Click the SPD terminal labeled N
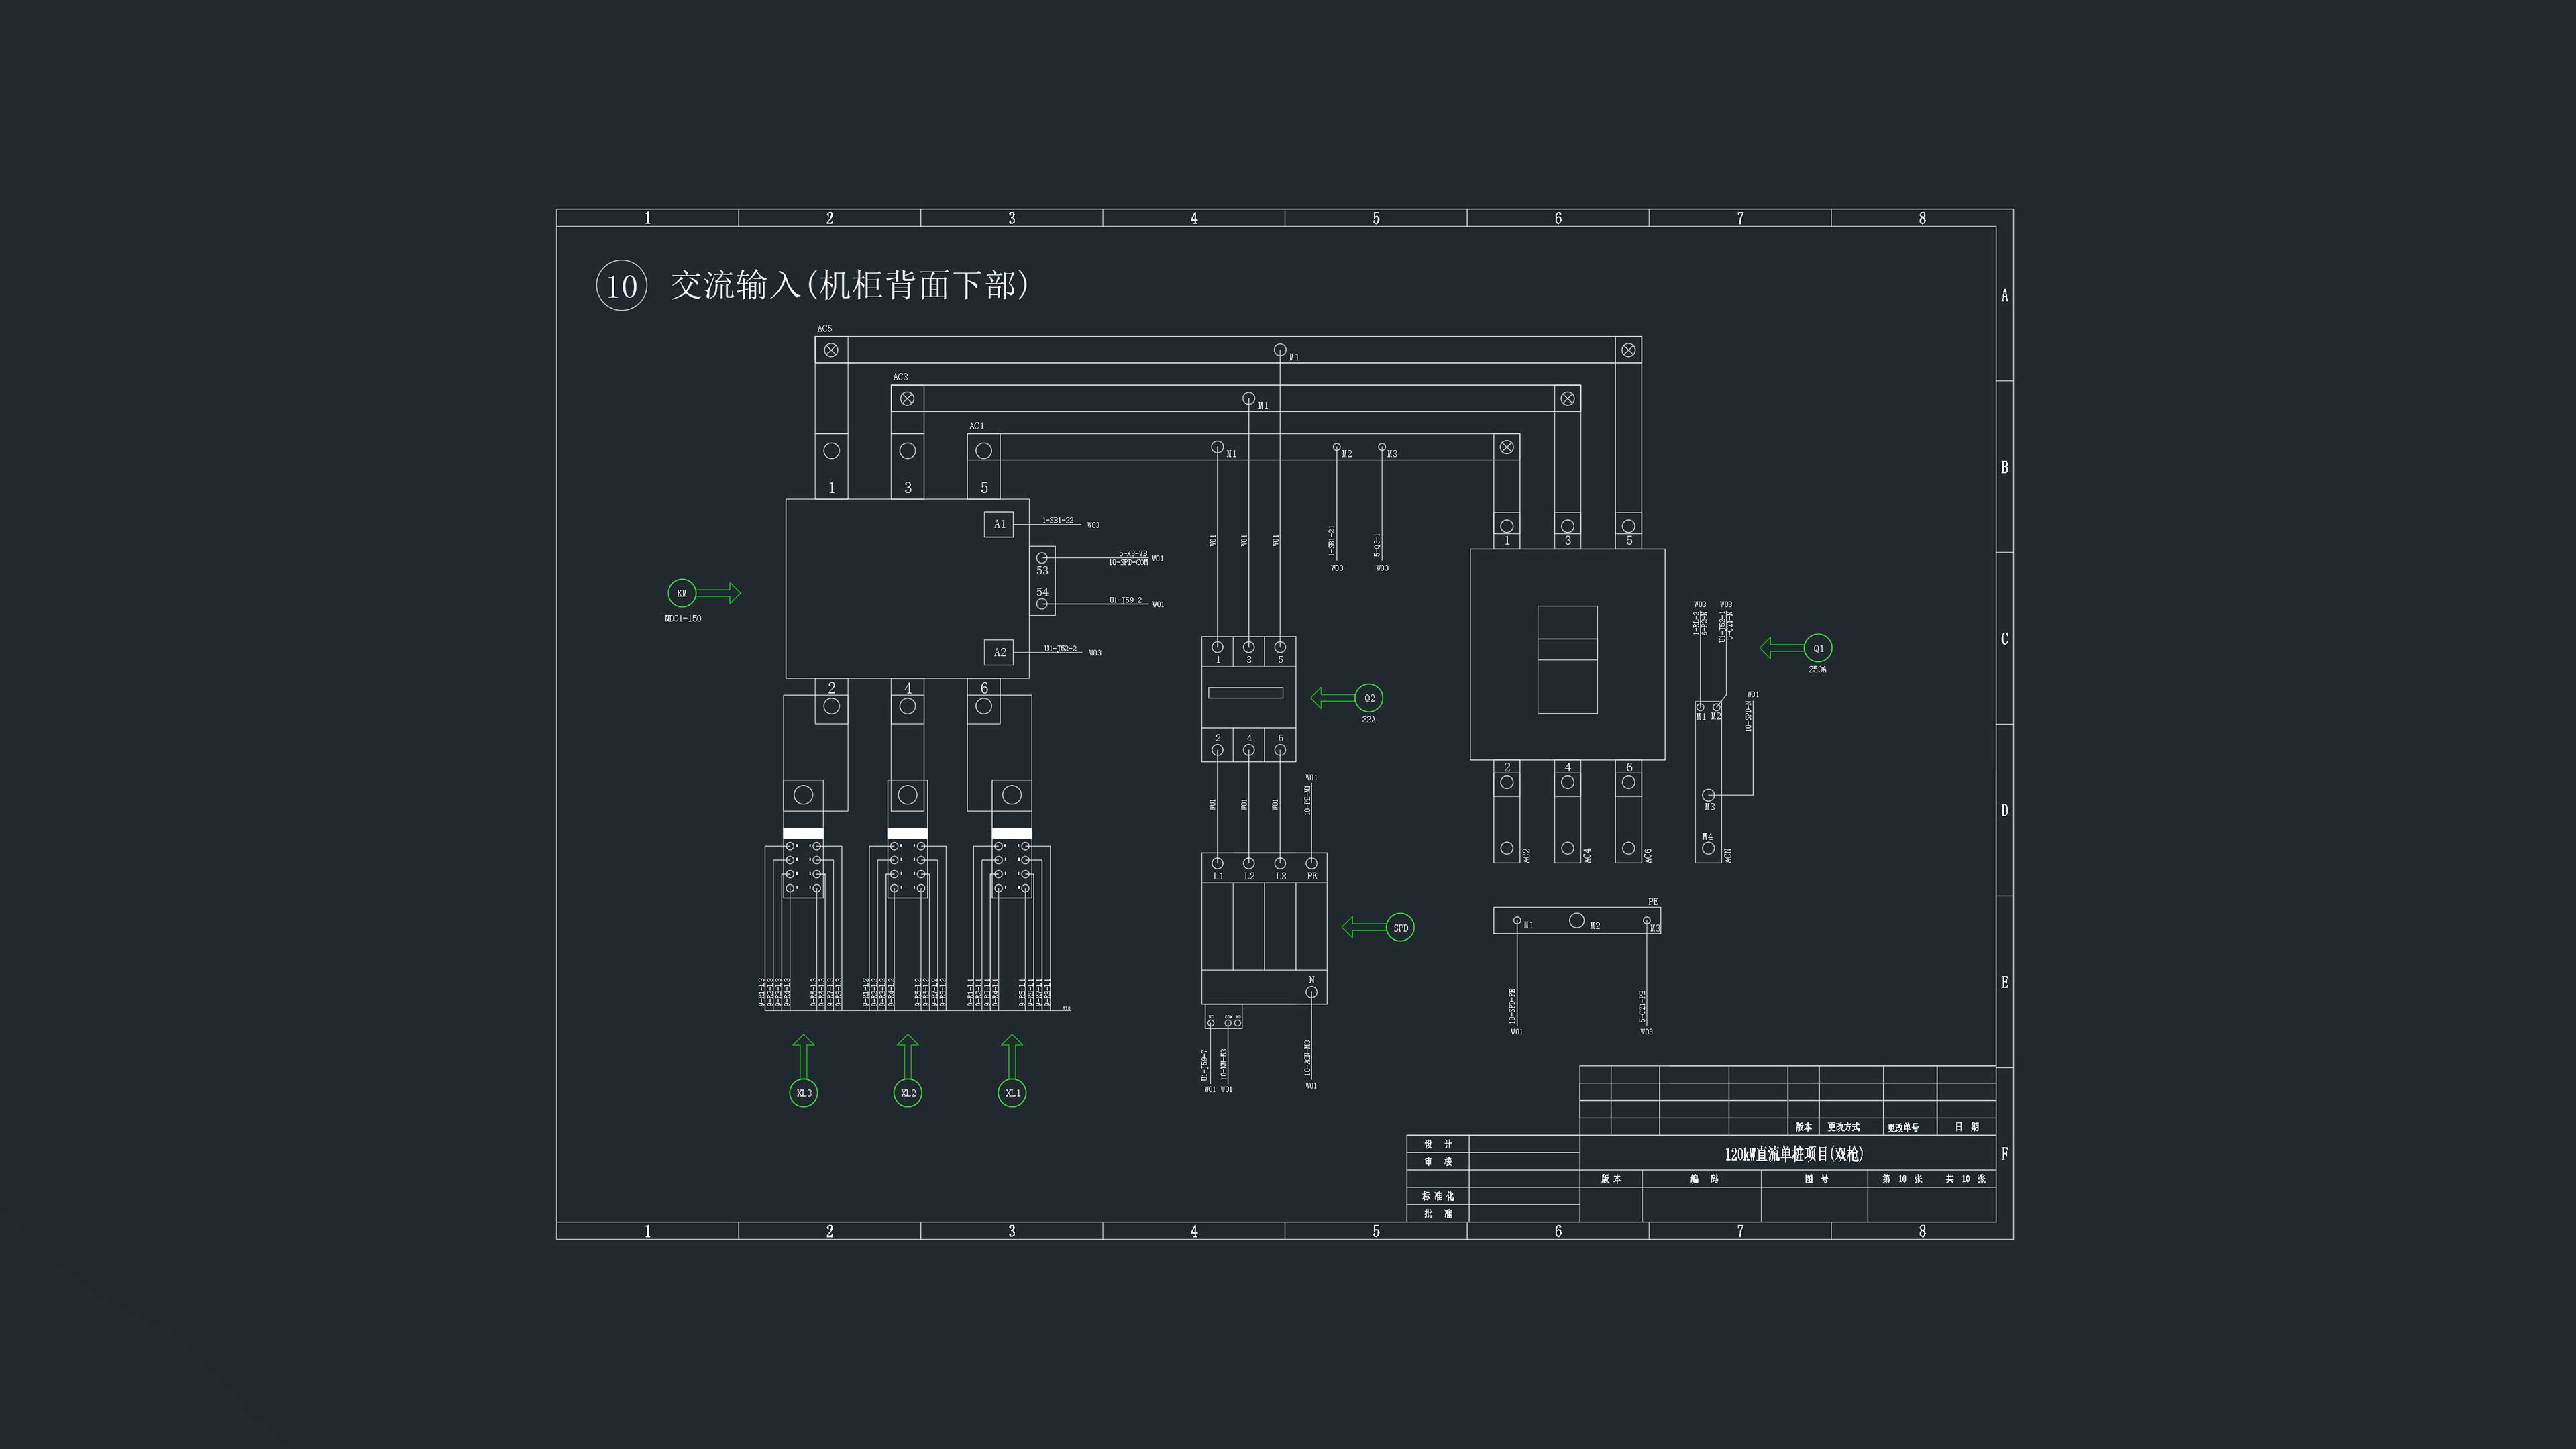The height and width of the screenshot is (1449, 2576). [x=1311, y=992]
